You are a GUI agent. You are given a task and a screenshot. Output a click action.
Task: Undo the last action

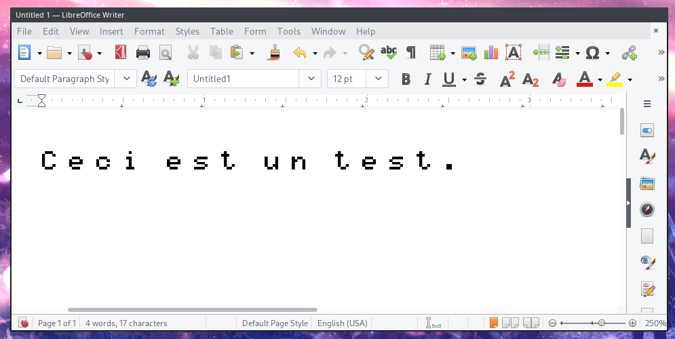coord(300,52)
